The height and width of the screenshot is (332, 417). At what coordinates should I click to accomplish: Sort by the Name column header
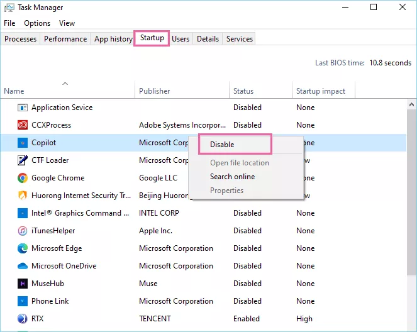[x=67, y=91]
